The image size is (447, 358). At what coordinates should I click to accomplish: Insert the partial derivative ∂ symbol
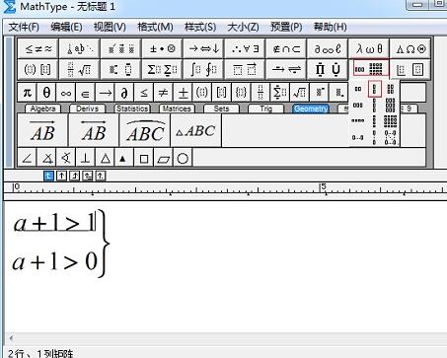coord(124,93)
